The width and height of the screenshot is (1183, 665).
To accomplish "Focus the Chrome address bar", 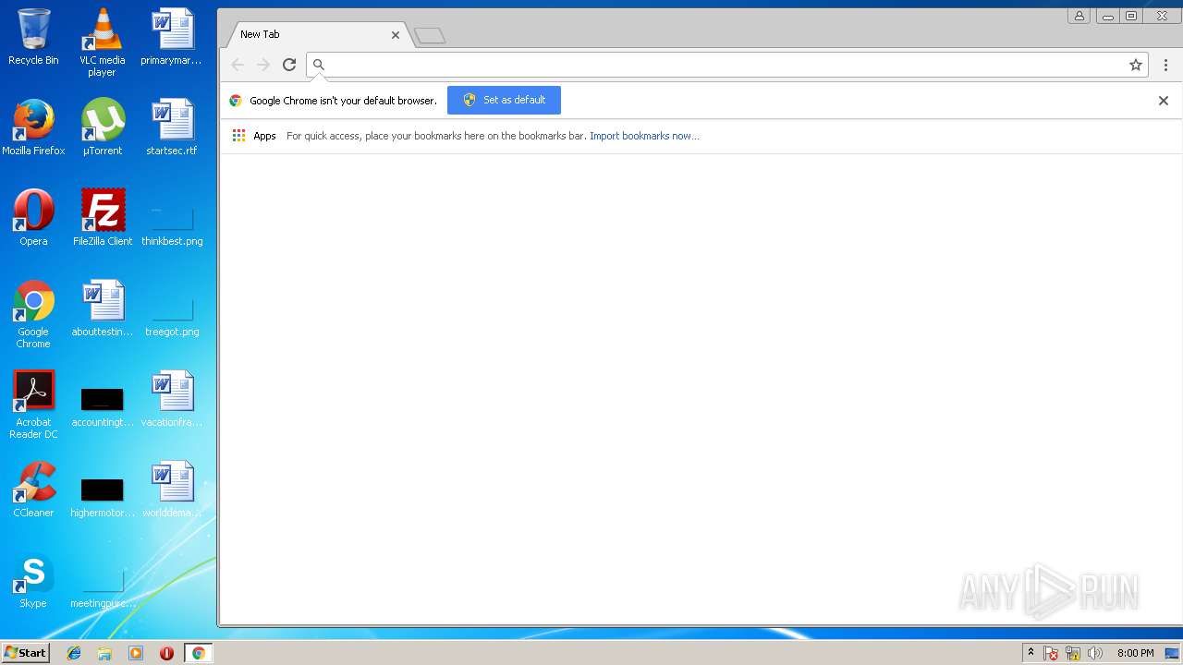I will pos(726,65).
